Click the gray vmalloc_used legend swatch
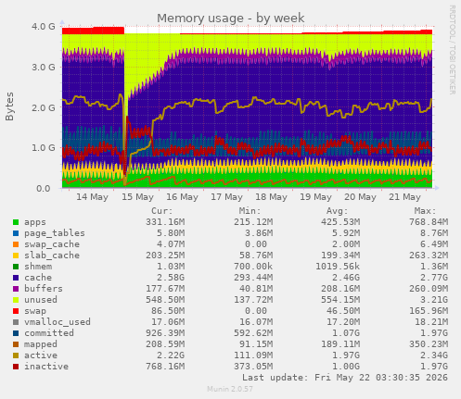461x399 pixels. coord(16,322)
